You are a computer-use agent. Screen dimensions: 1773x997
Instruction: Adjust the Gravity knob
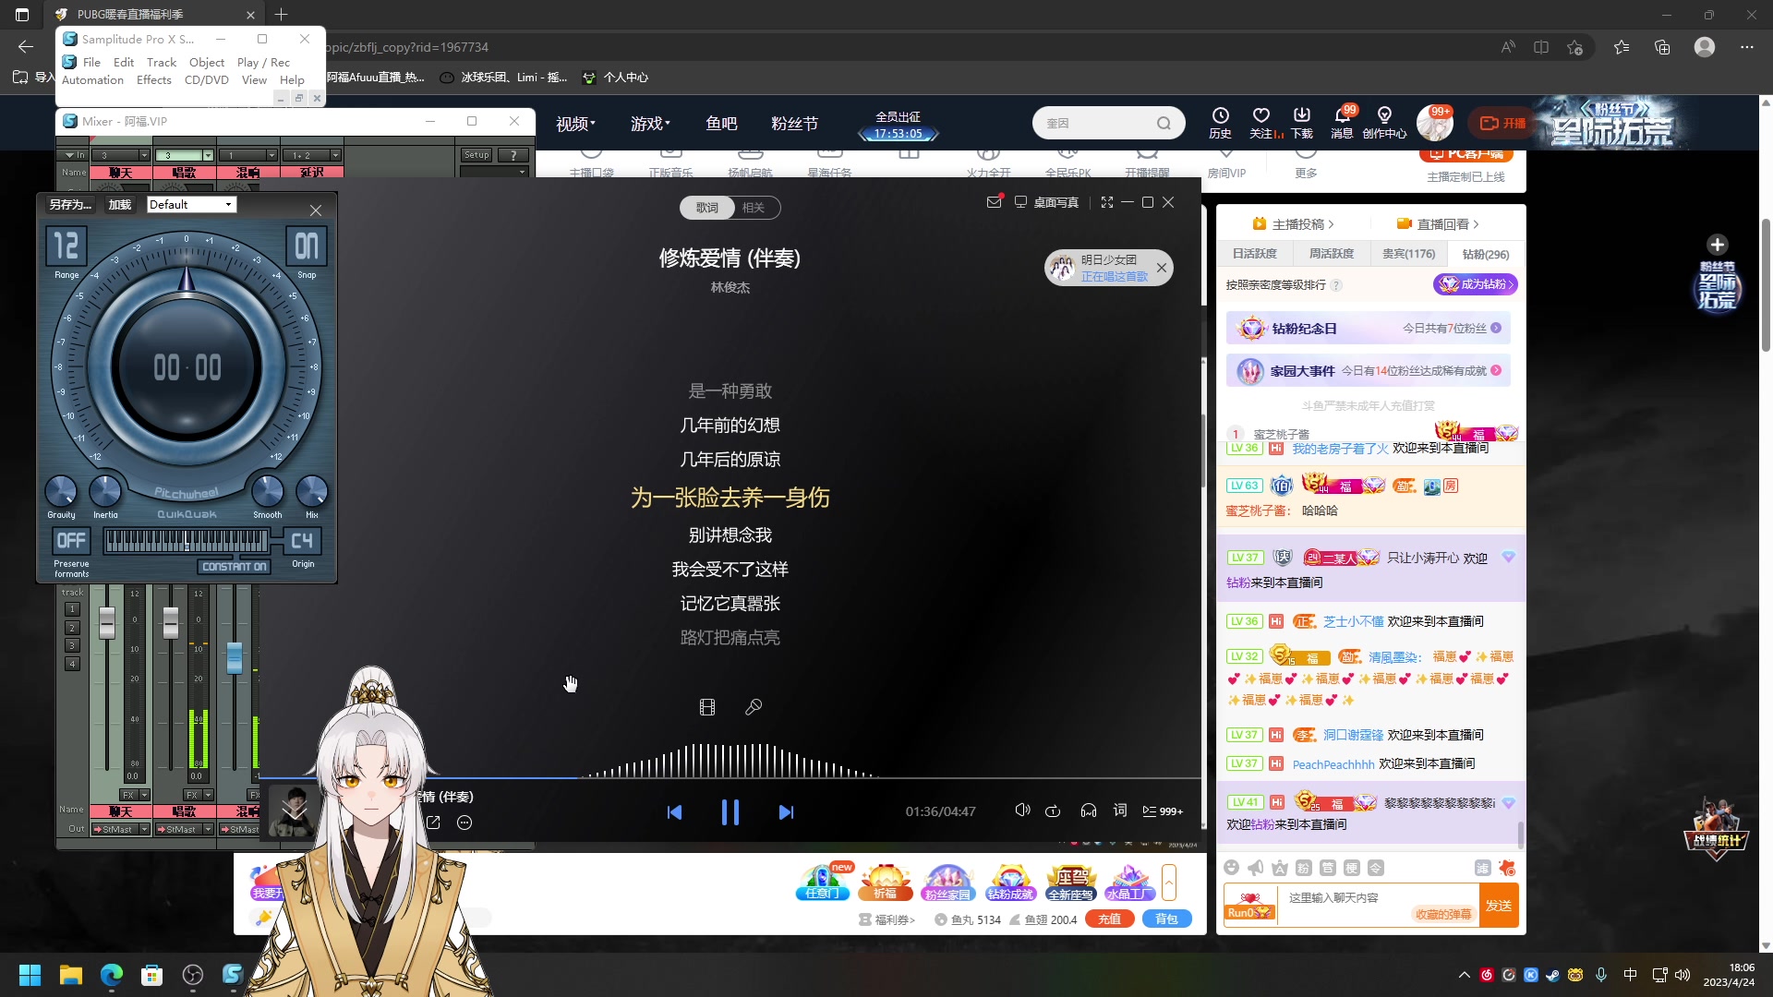coord(61,491)
